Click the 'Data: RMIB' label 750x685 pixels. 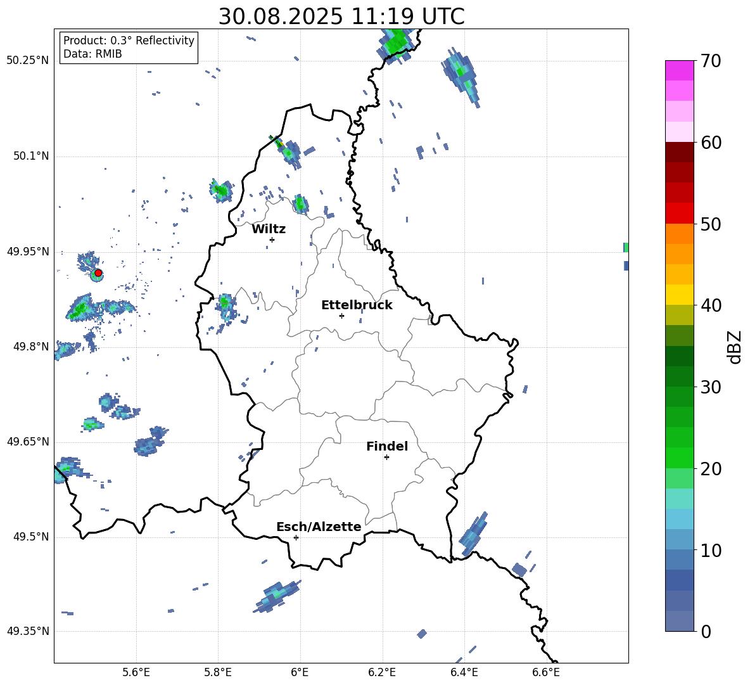click(x=92, y=54)
